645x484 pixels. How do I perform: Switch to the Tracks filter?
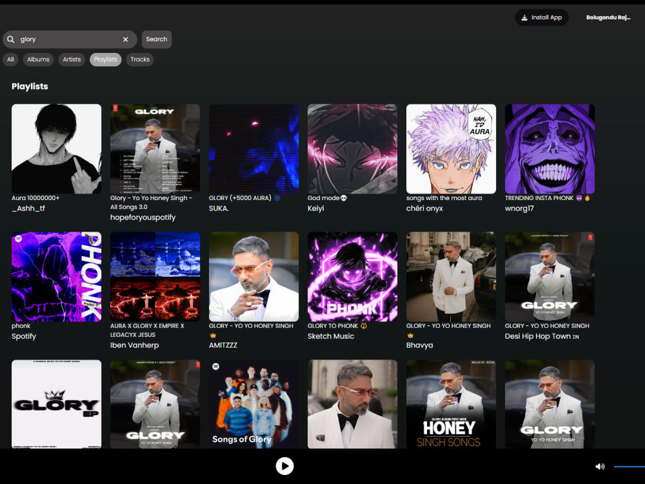click(140, 59)
